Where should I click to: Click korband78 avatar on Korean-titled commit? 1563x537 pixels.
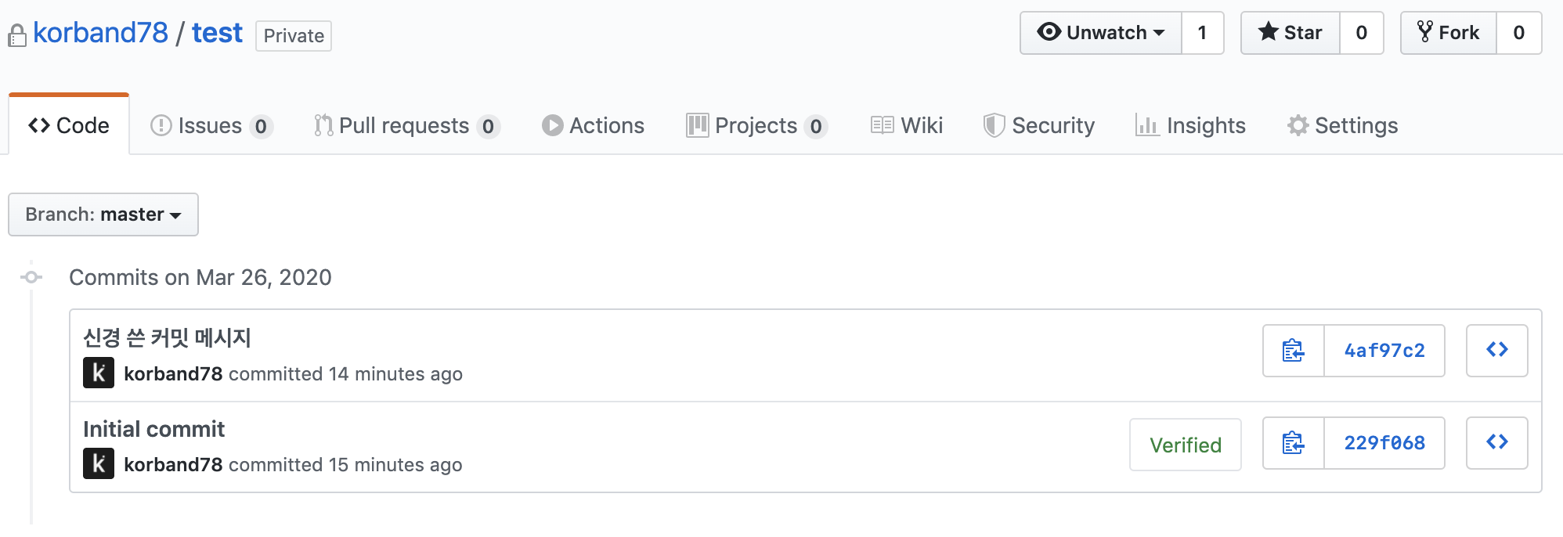tap(99, 373)
